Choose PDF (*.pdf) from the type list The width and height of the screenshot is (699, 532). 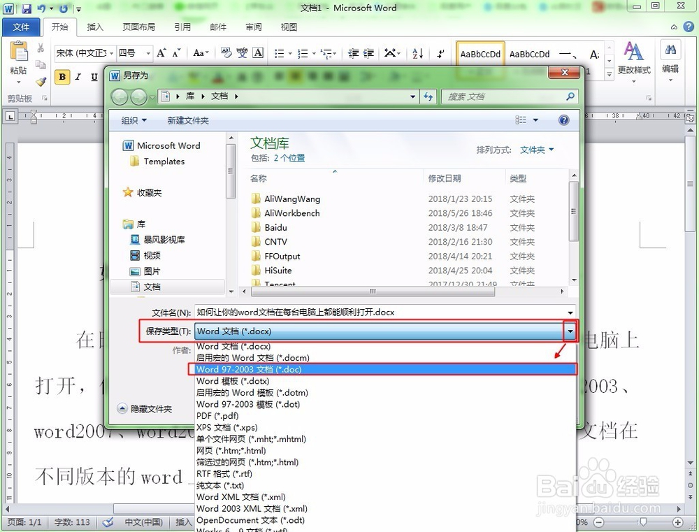pos(386,416)
